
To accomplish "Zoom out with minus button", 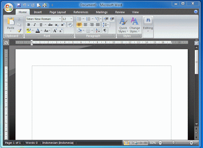I will (x=160, y=143).
